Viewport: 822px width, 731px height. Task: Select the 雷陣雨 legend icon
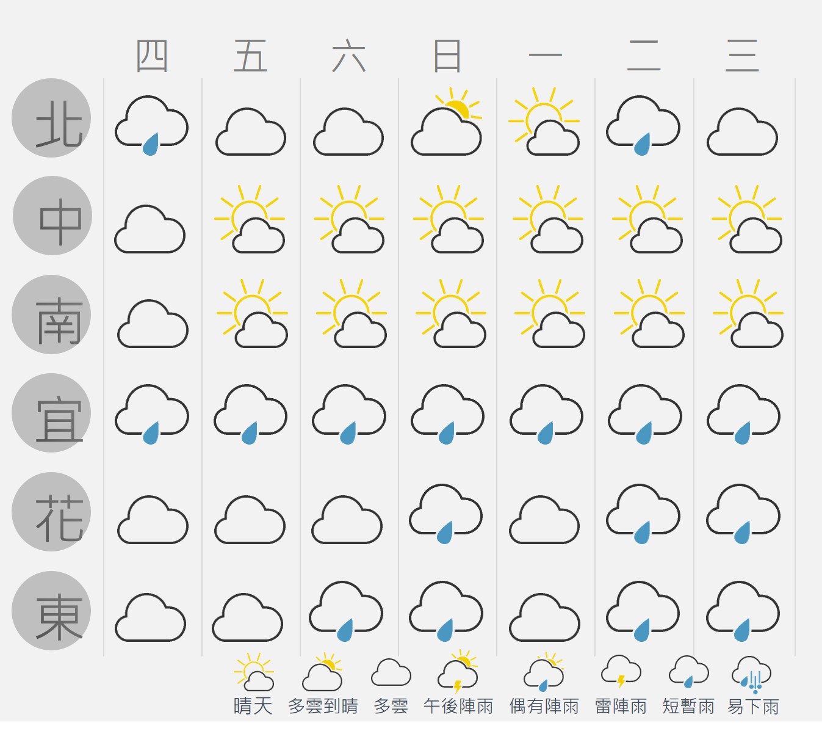tap(621, 672)
